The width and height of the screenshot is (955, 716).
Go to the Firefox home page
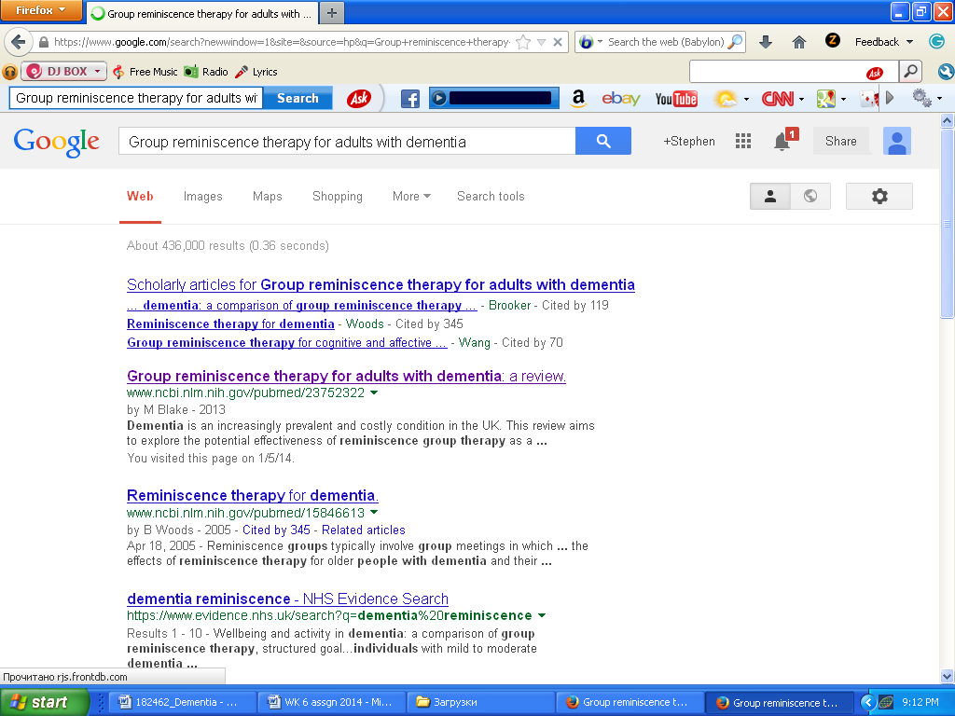pyautogui.click(x=798, y=42)
